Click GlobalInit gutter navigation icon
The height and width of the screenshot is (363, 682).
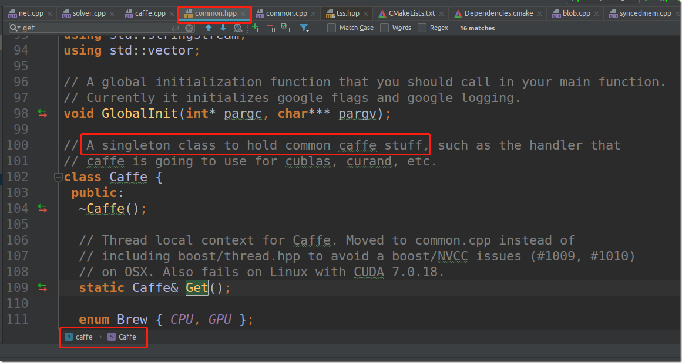point(42,113)
